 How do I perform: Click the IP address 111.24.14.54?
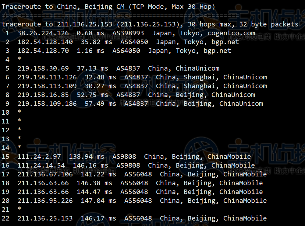41,165
